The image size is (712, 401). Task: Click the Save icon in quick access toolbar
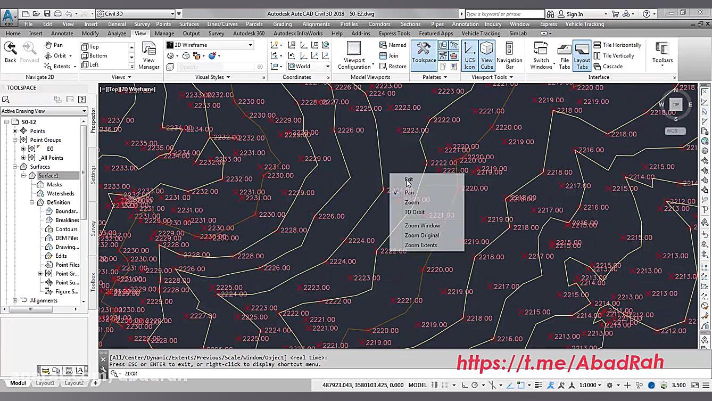(47, 14)
